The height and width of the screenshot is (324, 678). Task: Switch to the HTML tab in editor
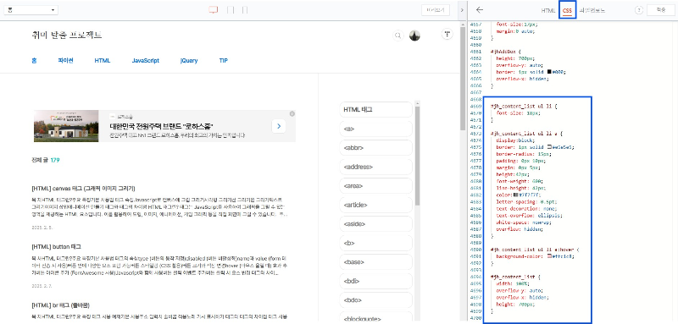(547, 10)
